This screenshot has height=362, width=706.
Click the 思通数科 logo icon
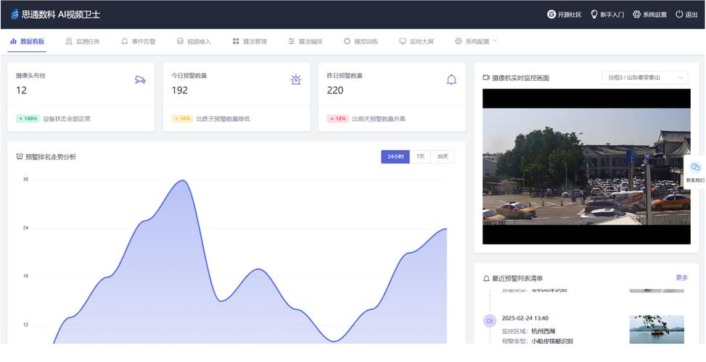[15, 14]
